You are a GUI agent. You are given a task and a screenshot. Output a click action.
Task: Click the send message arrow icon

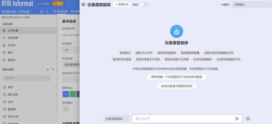pos(237,119)
